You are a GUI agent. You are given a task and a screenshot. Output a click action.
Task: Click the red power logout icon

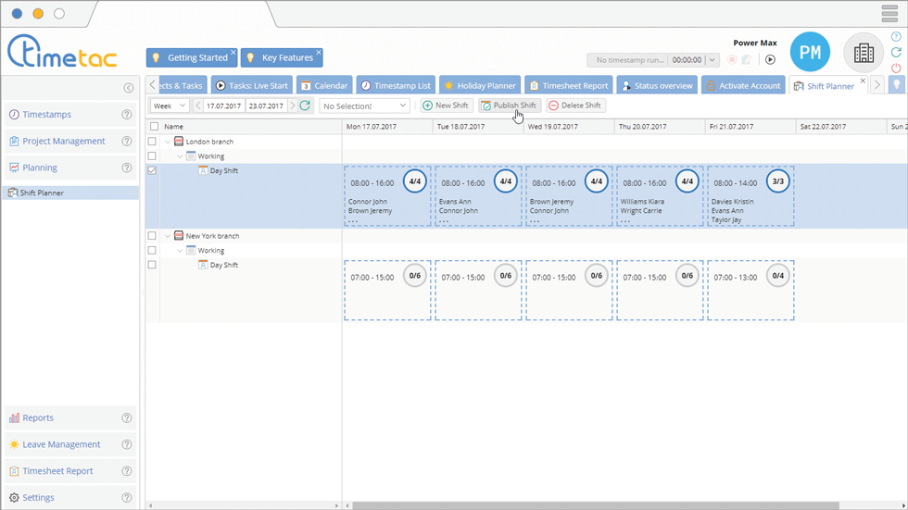point(896,68)
